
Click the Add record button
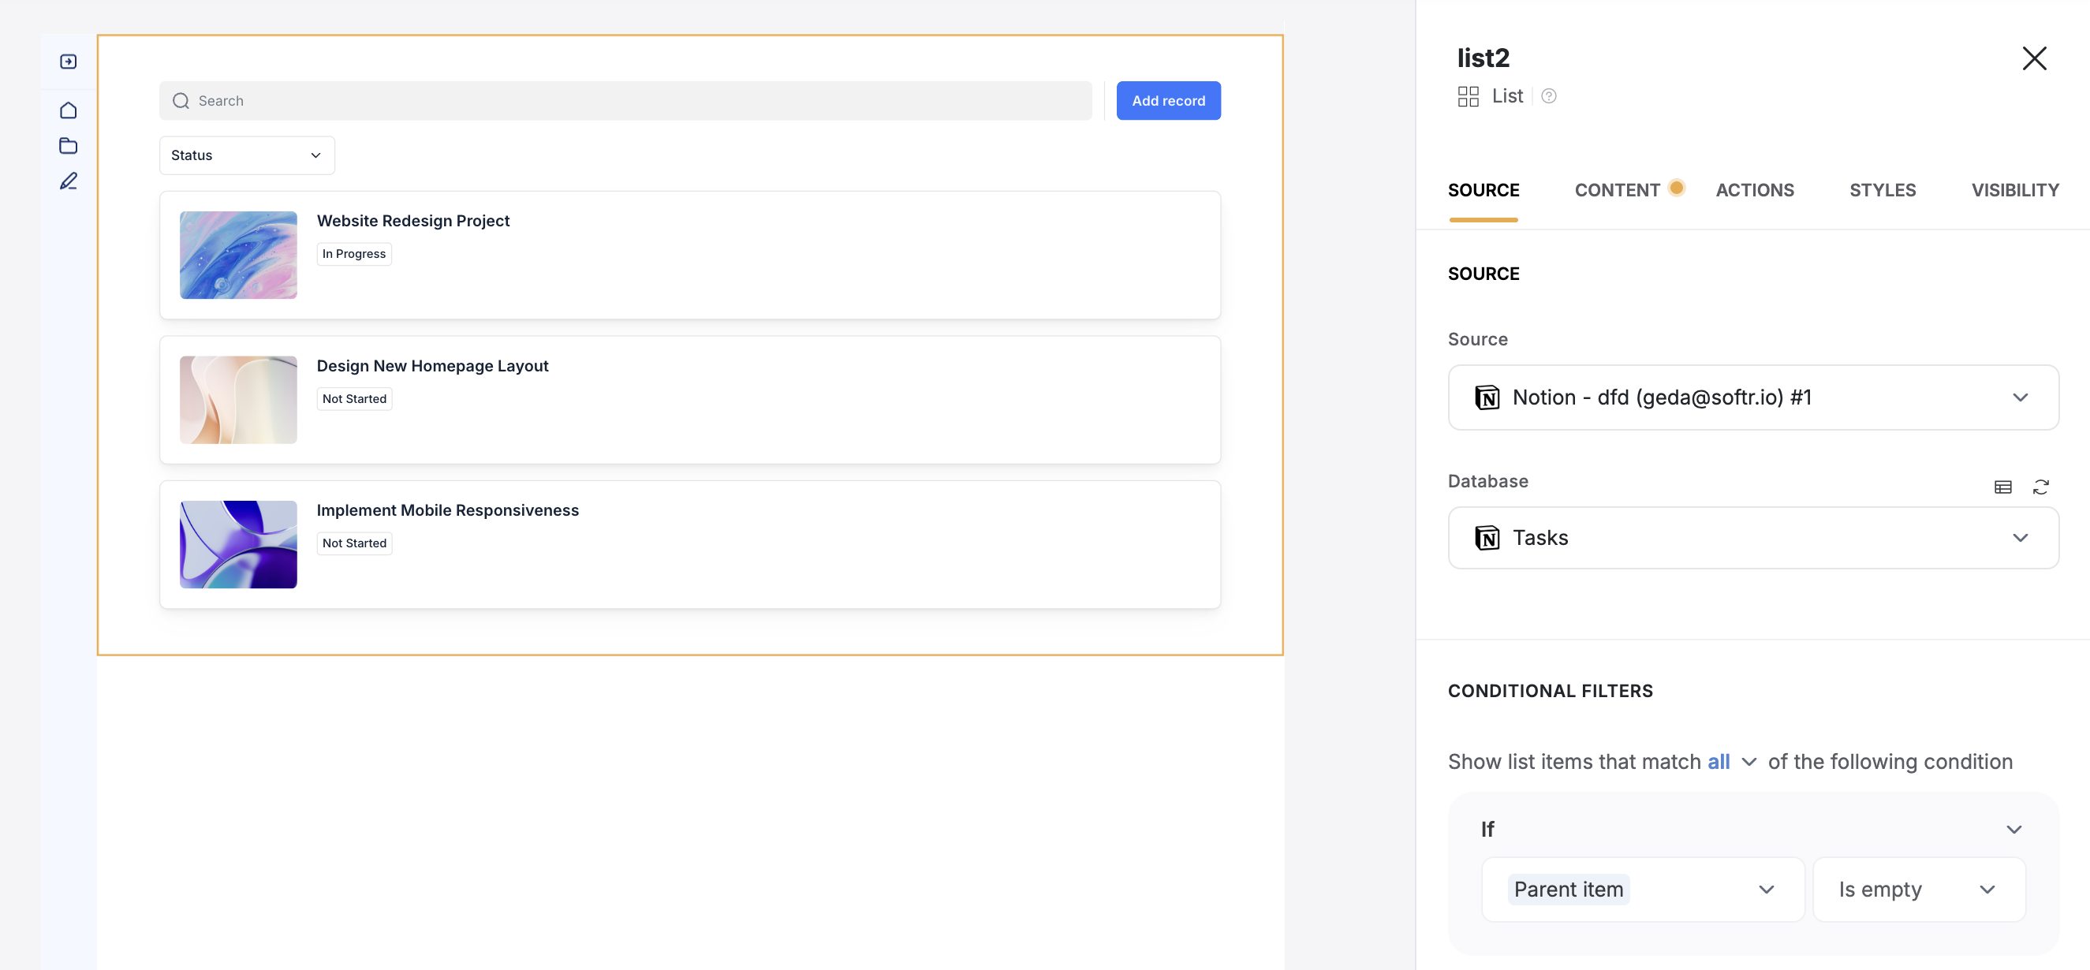tap(1167, 101)
